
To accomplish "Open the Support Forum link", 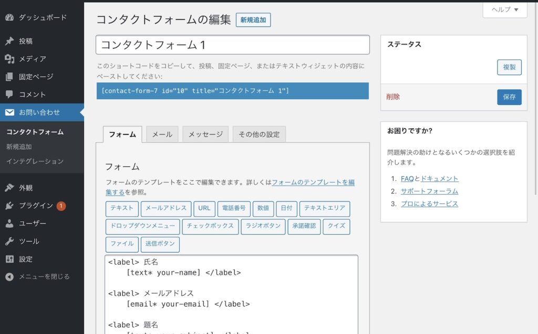I will 429,191.
